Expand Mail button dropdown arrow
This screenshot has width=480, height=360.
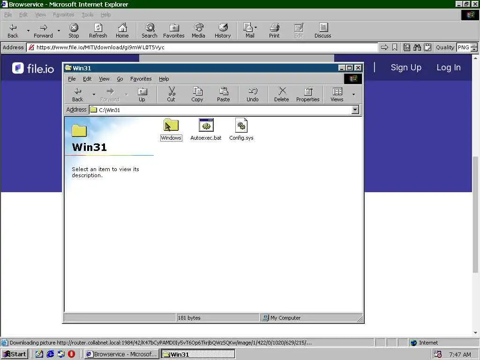coord(256,28)
